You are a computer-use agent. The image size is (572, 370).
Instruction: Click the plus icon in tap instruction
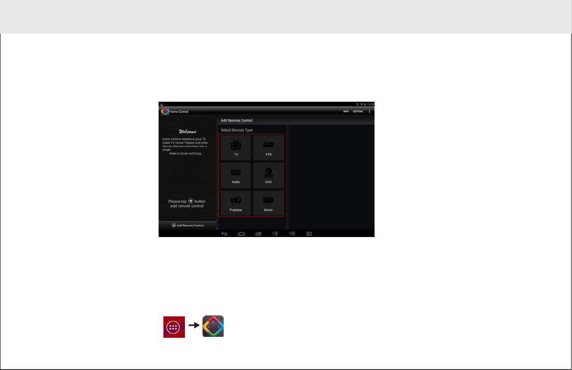[x=191, y=201]
